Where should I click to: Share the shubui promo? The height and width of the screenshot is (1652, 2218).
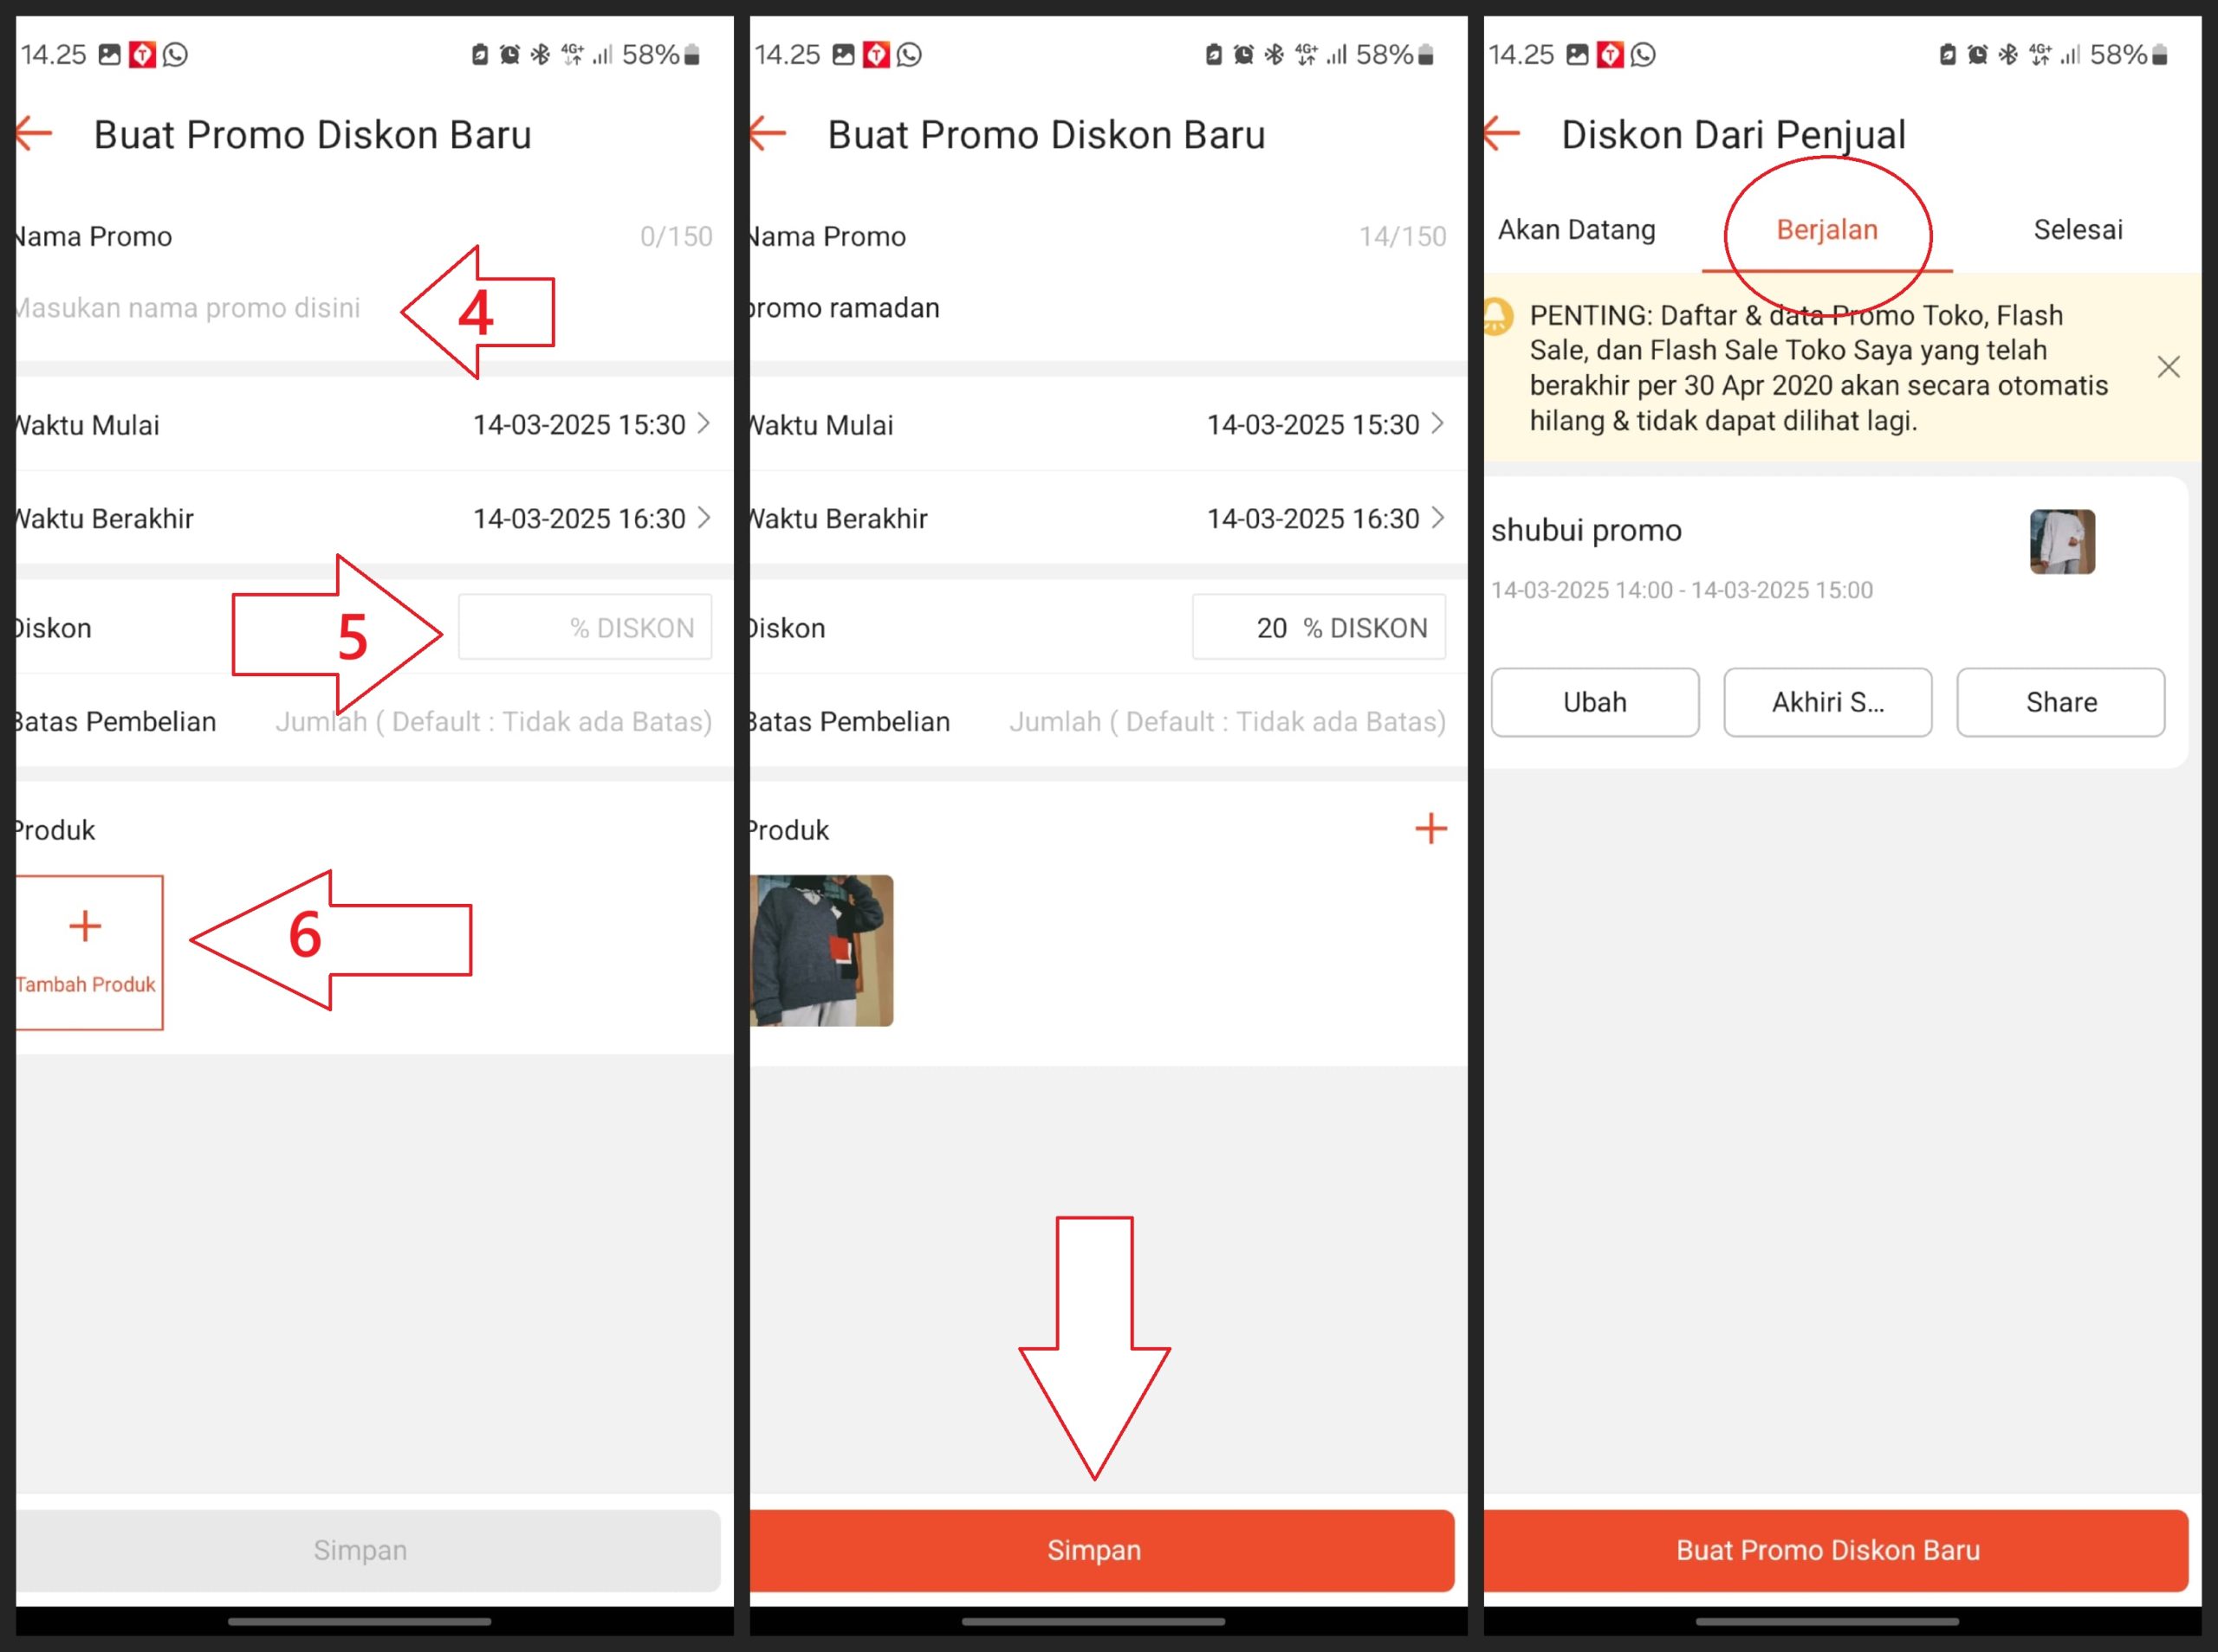tap(2060, 702)
